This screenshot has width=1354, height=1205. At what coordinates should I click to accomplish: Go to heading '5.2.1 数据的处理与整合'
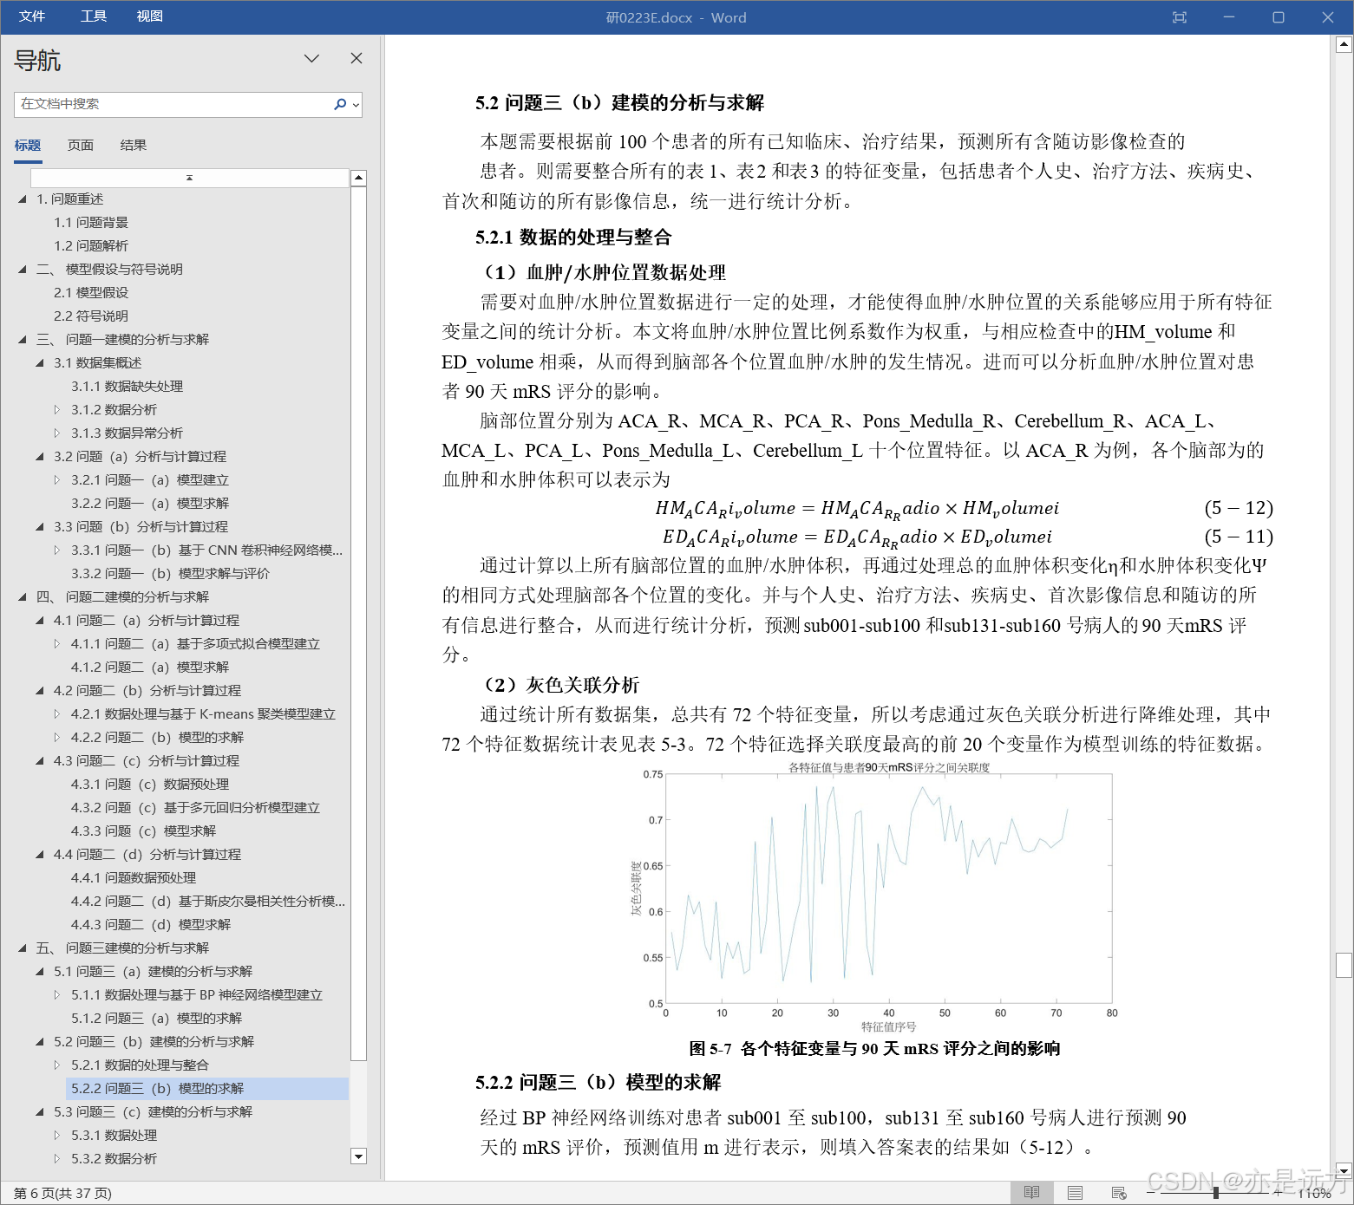point(140,1065)
